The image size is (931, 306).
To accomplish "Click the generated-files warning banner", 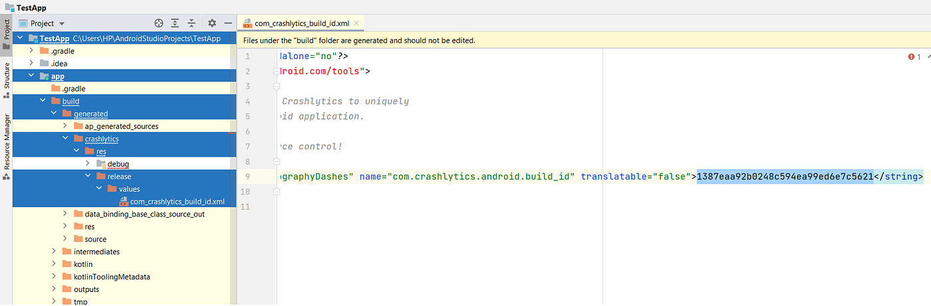I will pyautogui.click(x=585, y=40).
